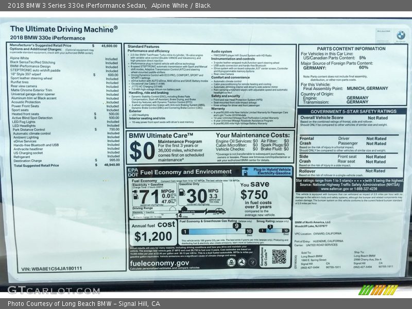412x309 pixels.
Task: Click 'Black SensaTec/Red Stitching' option
Action: coord(32,62)
